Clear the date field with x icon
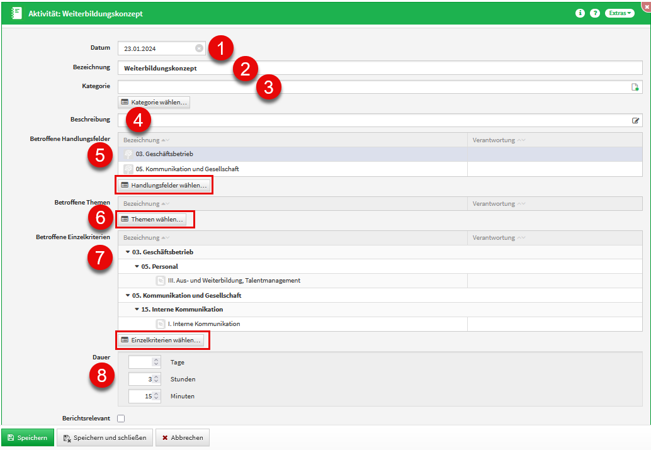This screenshot has height=450, width=651. [x=199, y=48]
